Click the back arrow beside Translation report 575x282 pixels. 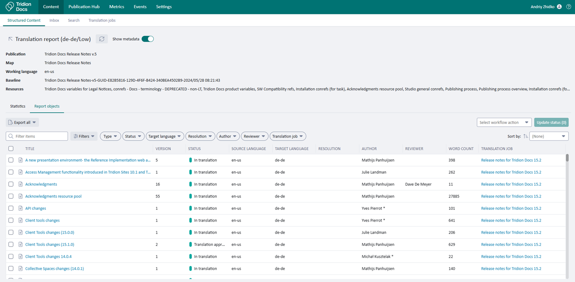click(x=11, y=39)
